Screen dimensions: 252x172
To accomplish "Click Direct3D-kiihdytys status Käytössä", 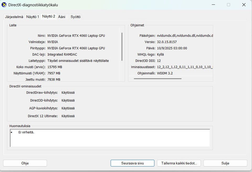I will point(68,101).
